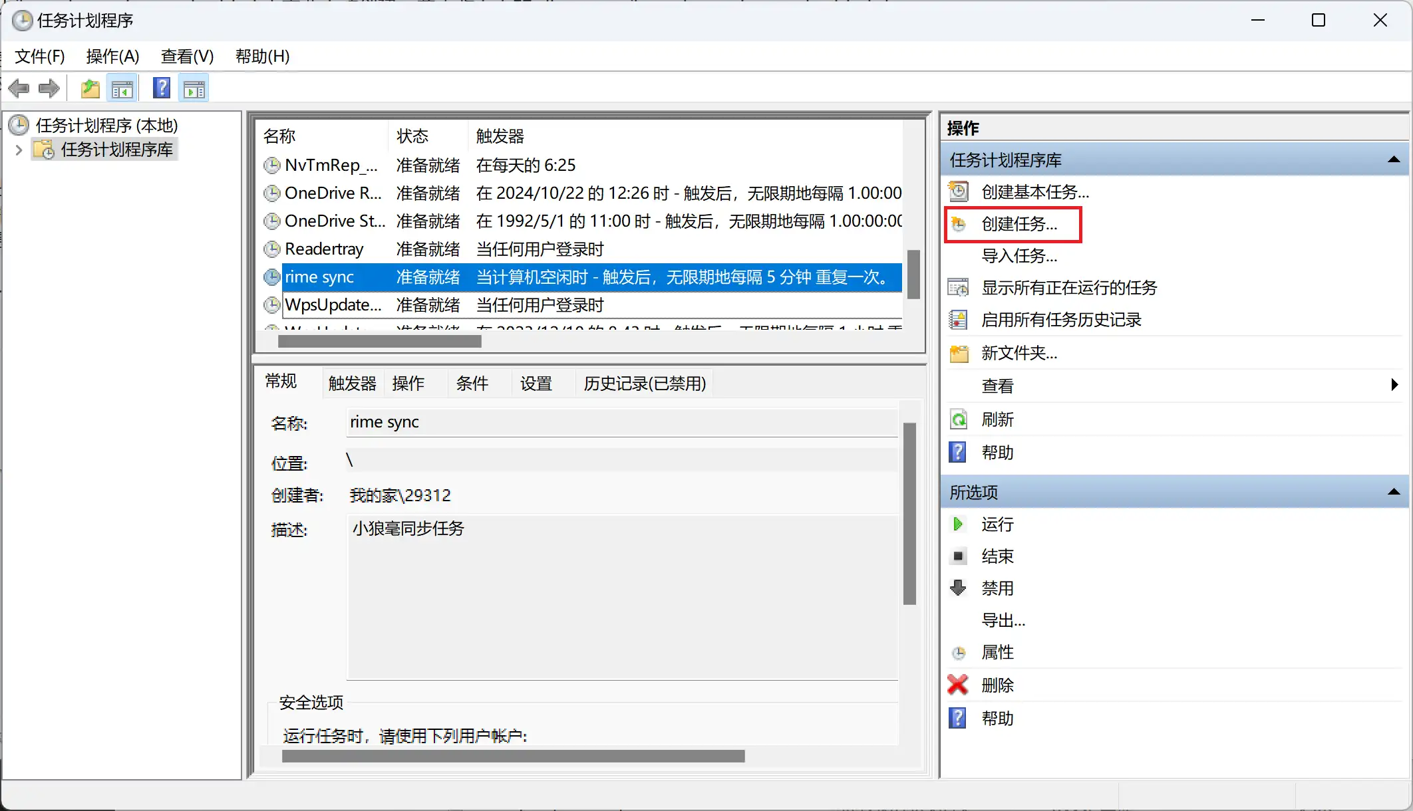Delete the task using red 删除 icon
Viewport: 1413px width, 811px height.
(957, 685)
